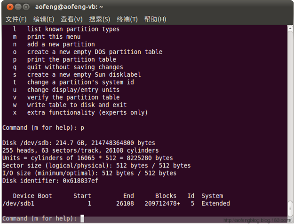Image resolution: width=295 pixels, height=224 pixels.
Task: Click the 'Id' column header
Action: 191,196
